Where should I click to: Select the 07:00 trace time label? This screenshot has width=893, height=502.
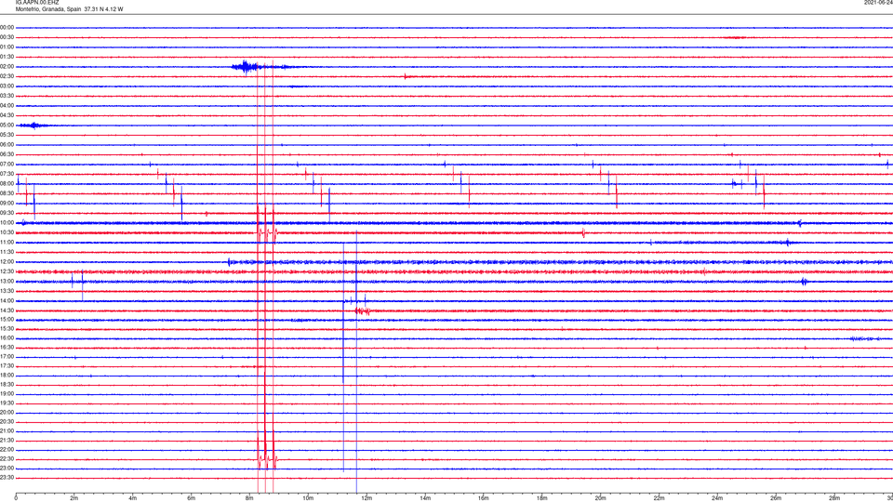7,165
